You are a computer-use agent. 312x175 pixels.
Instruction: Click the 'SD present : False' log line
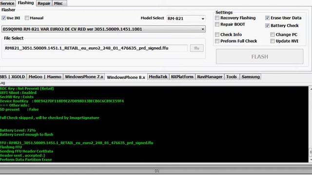coord(19,109)
